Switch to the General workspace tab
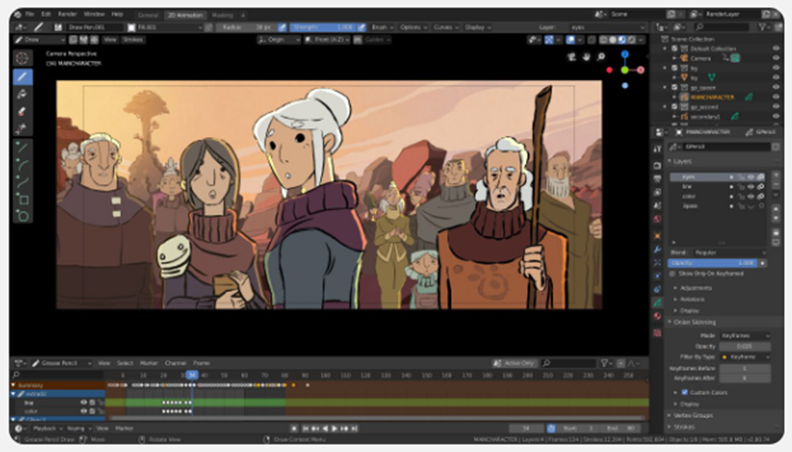This screenshot has height=452, width=792. (x=147, y=15)
